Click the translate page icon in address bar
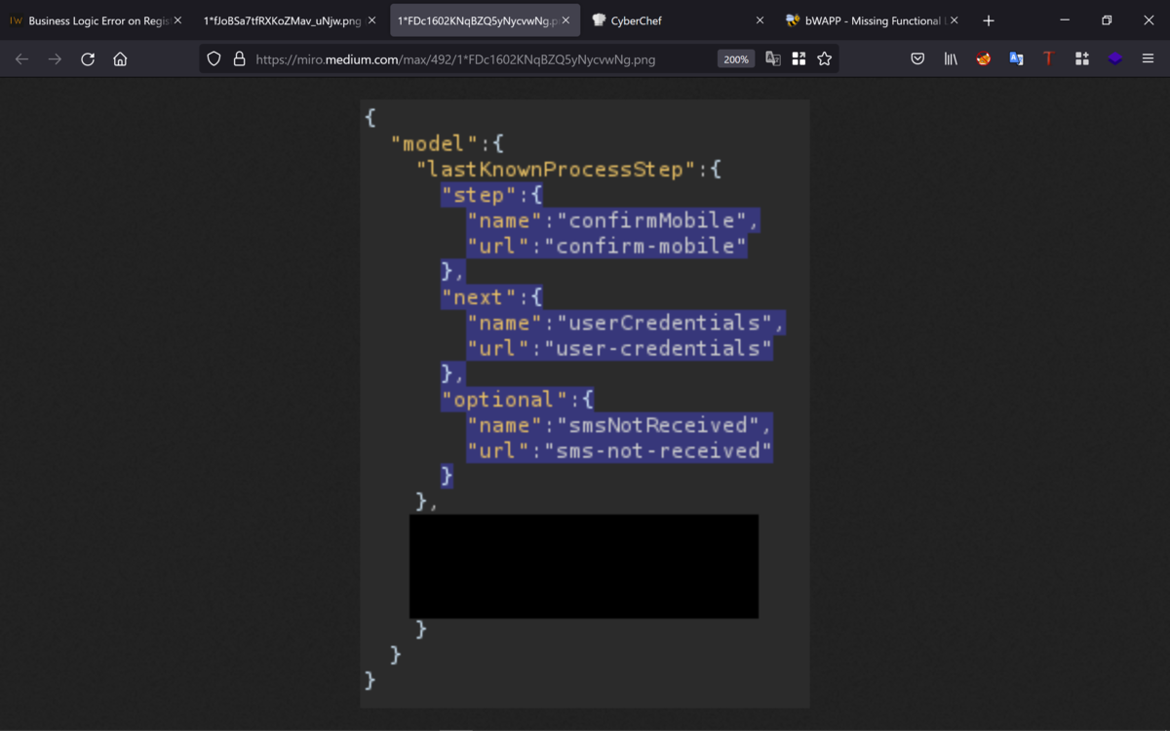This screenshot has width=1170, height=731. (773, 59)
